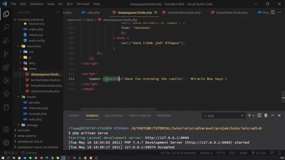The width and height of the screenshot is (285, 160).
Task: Collapse the routes folder
Action: (x=19, y=97)
